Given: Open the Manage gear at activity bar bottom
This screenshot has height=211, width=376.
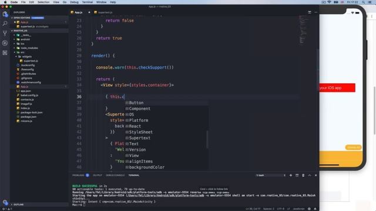Looking at the screenshot, I should pyautogui.click(x=5, y=202).
